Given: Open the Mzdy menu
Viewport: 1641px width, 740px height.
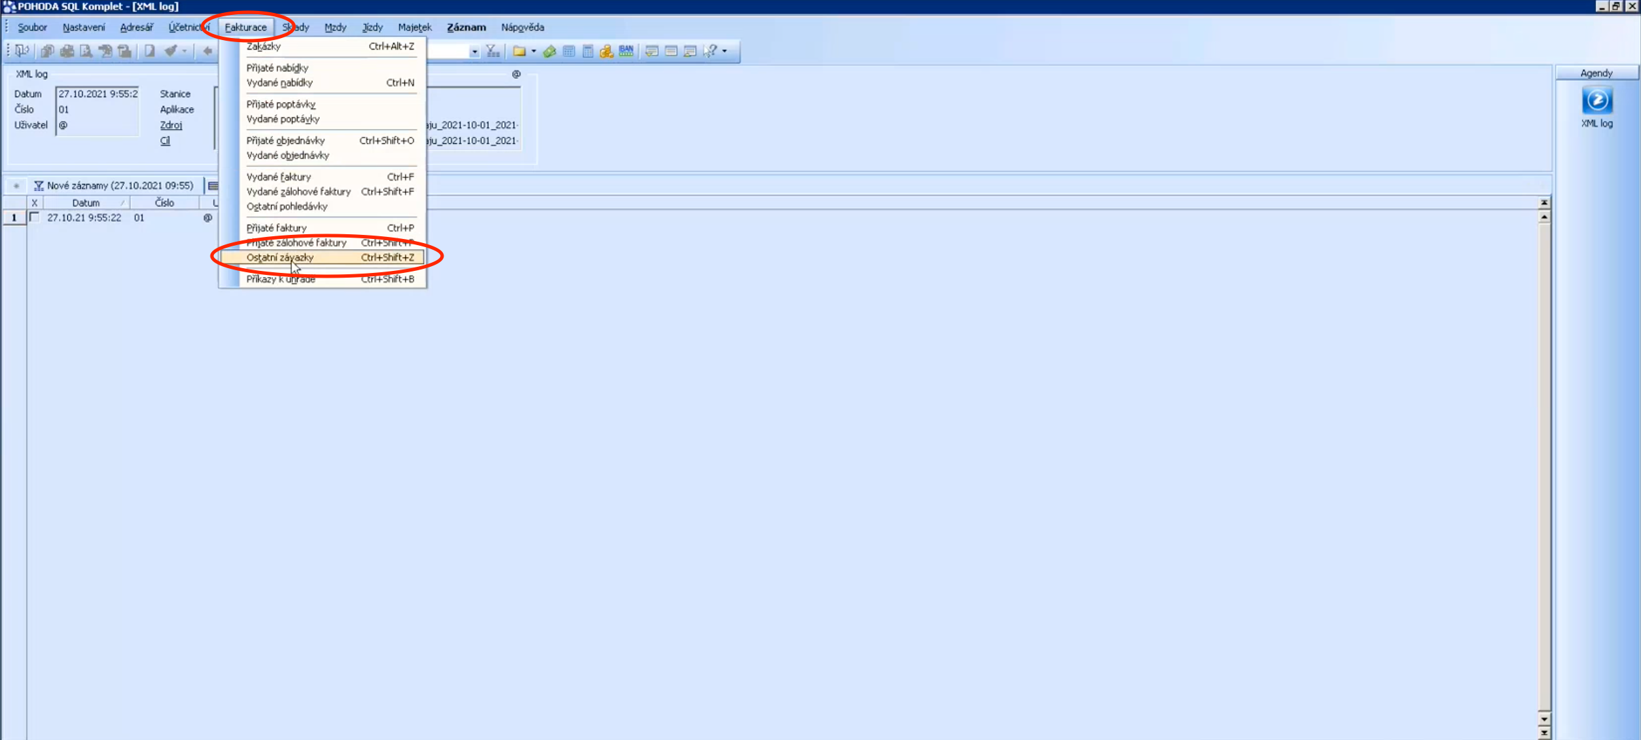Looking at the screenshot, I should 336,27.
